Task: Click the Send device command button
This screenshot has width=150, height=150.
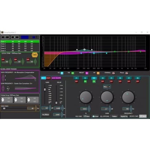Action: click(143, 116)
